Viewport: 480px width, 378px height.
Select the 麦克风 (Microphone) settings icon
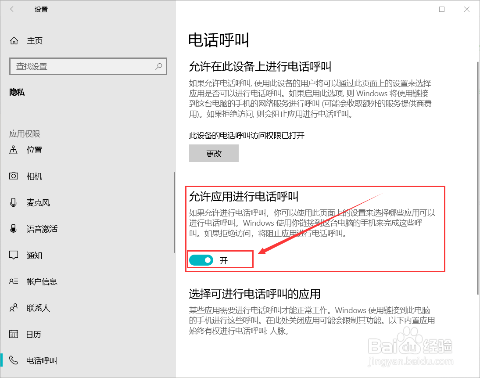[14, 202]
